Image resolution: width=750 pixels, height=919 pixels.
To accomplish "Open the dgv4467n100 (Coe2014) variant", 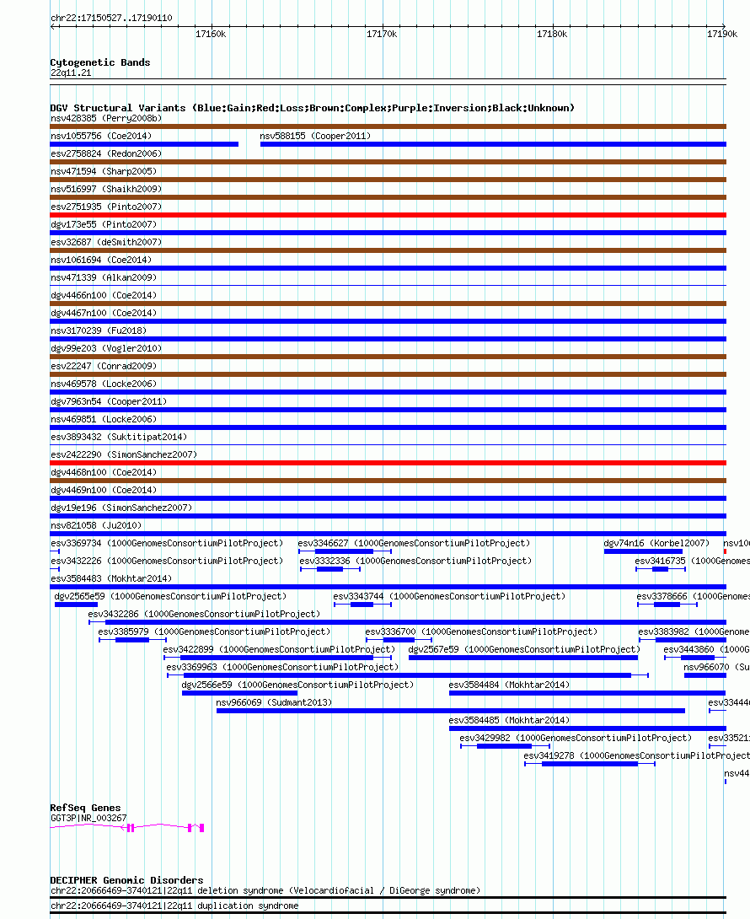I will tap(104, 313).
